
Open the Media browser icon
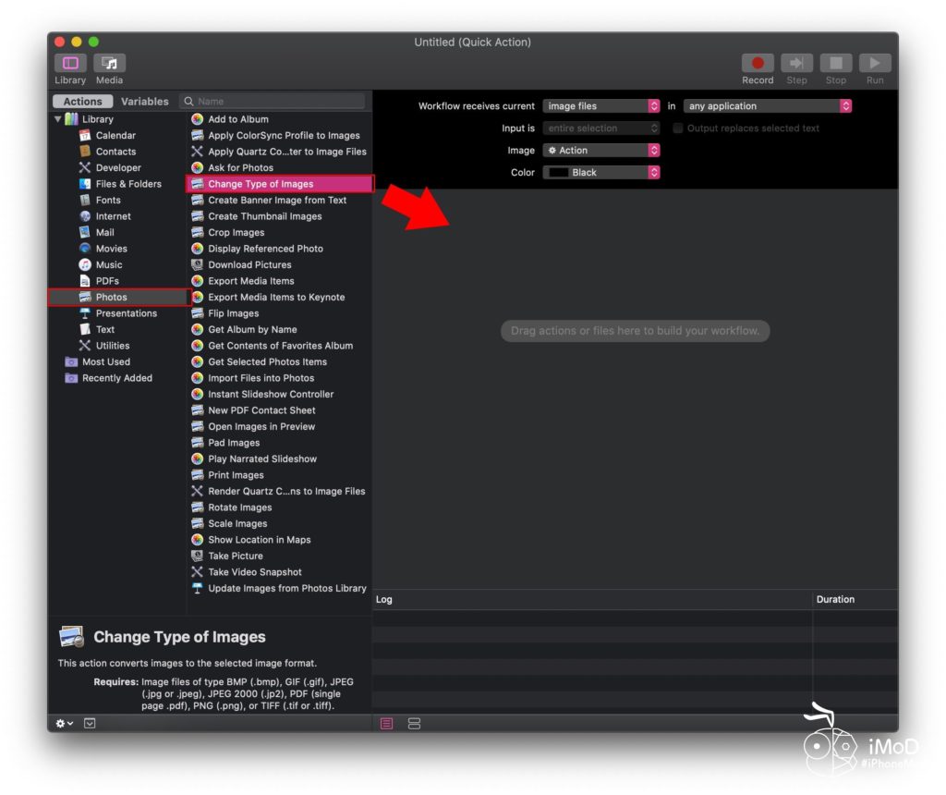coord(109,64)
